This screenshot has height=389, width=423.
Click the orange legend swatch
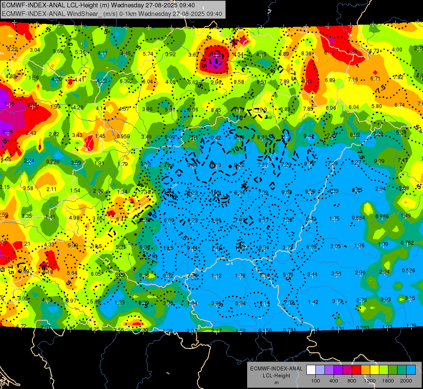click(x=366, y=370)
